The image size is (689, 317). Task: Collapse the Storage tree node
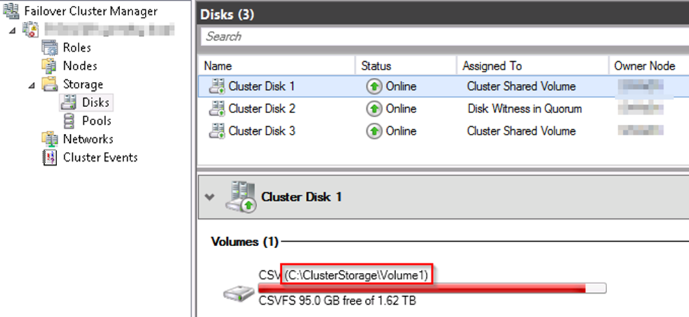pyautogui.click(x=31, y=84)
